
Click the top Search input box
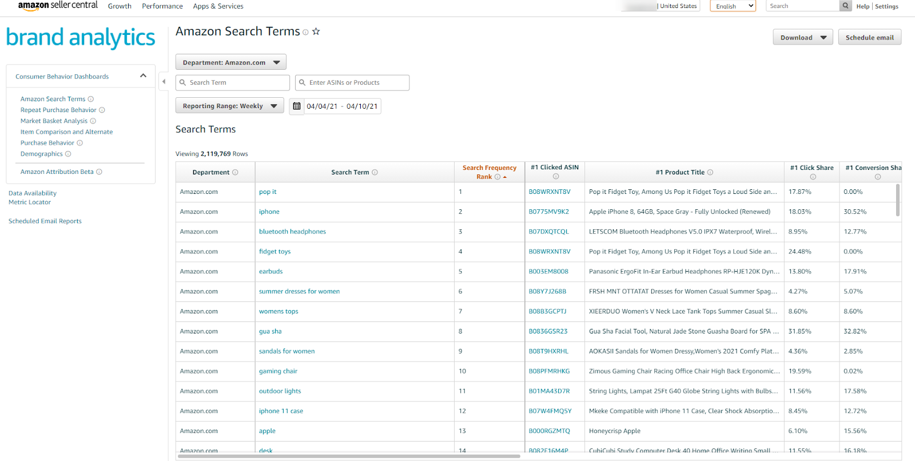(802, 6)
